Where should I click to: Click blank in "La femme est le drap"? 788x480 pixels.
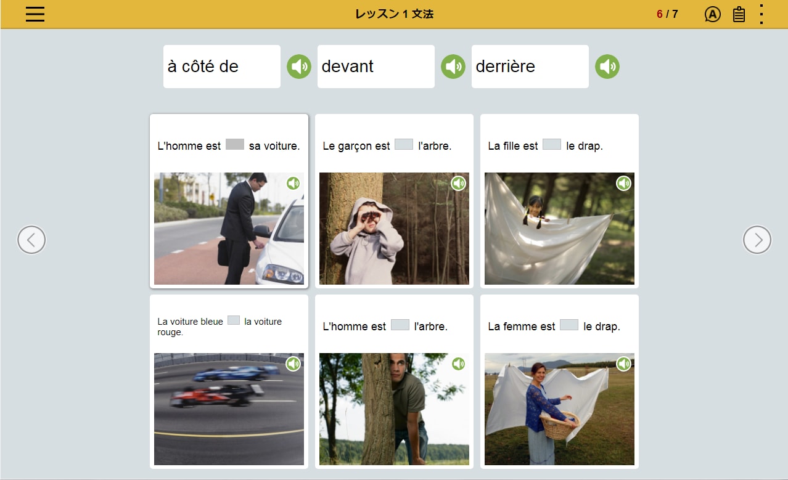tap(569, 325)
